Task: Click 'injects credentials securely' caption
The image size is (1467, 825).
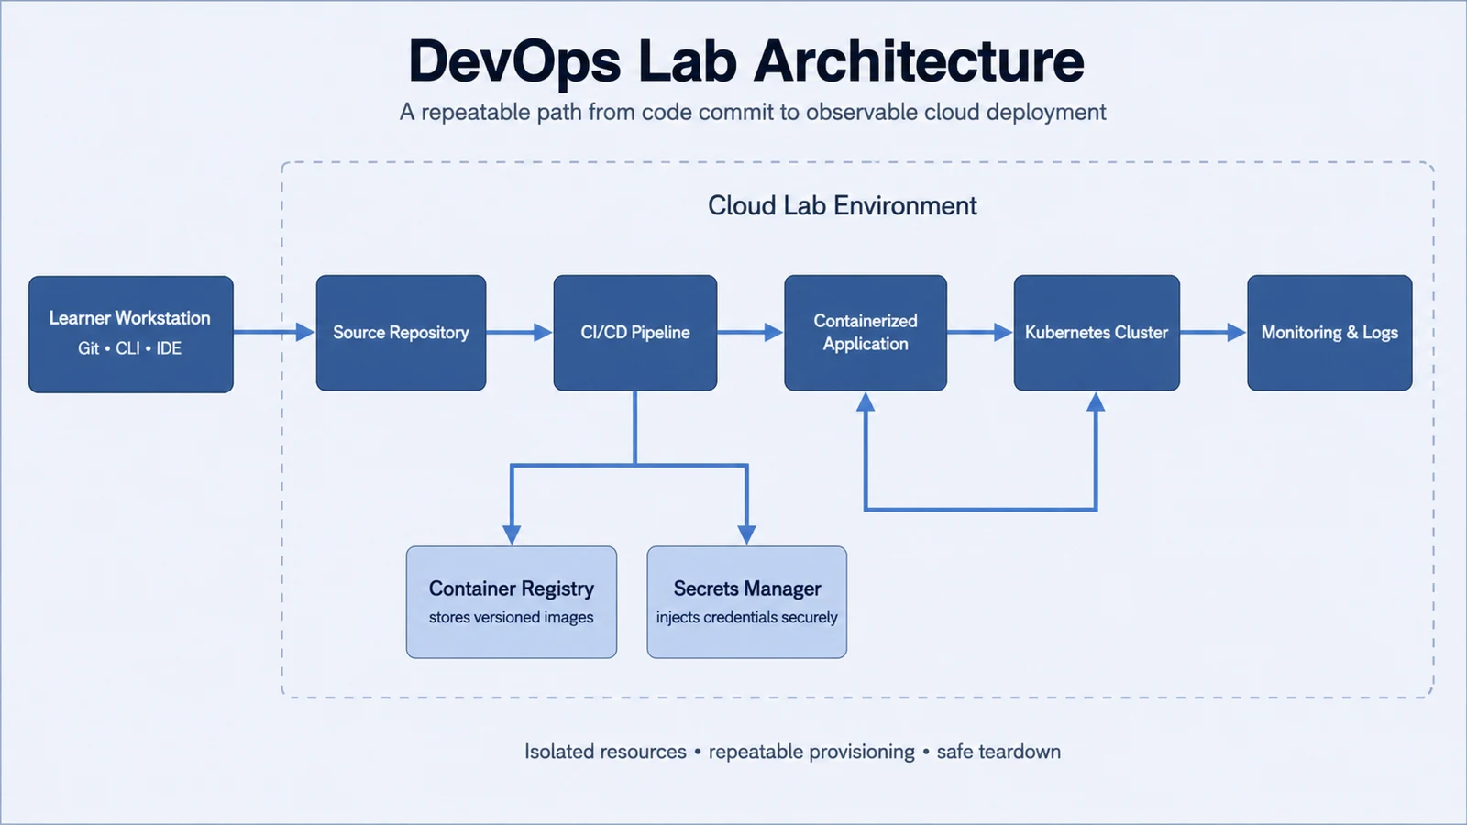Action: click(x=747, y=617)
